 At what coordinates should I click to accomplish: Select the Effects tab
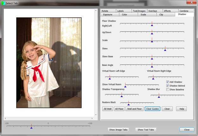[x=167, y=11]
